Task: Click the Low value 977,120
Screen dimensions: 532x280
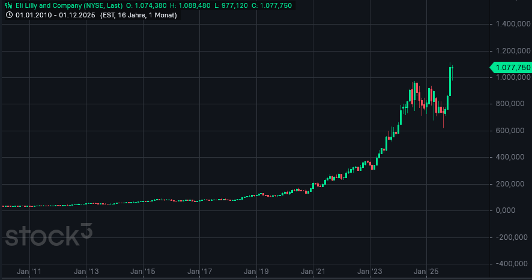Action: [x=233, y=5]
